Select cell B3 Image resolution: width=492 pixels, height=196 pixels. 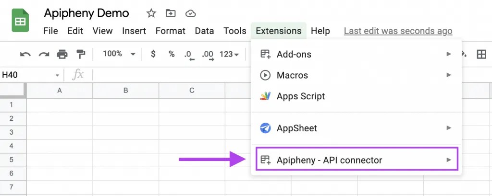coord(126,132)
